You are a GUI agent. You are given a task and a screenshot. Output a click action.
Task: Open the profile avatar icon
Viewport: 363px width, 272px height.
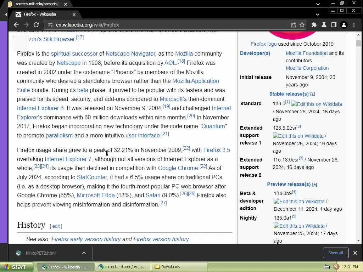click(x=344, y=25)
